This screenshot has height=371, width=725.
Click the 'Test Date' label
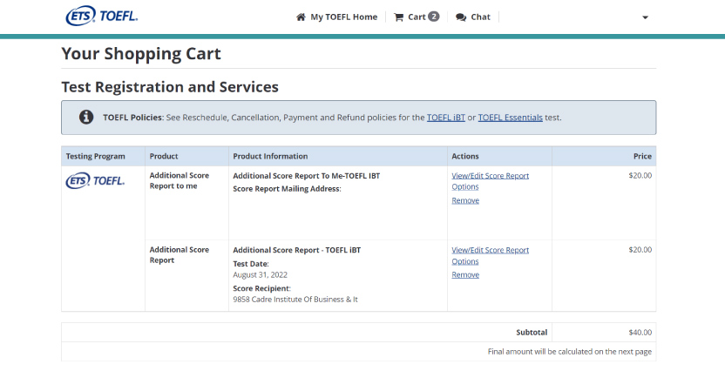(251, 264)
